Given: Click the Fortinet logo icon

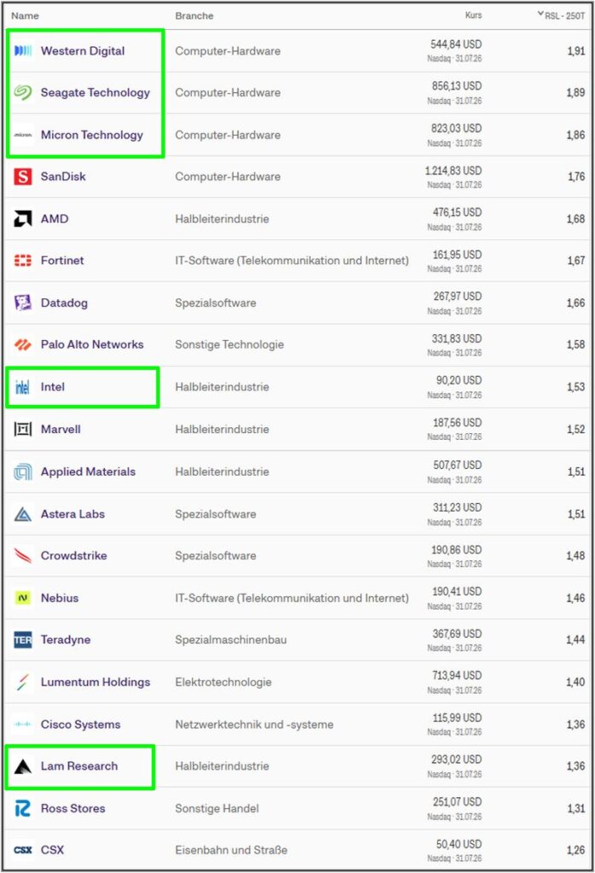Looking at the screenshot, I should point(23,261).
